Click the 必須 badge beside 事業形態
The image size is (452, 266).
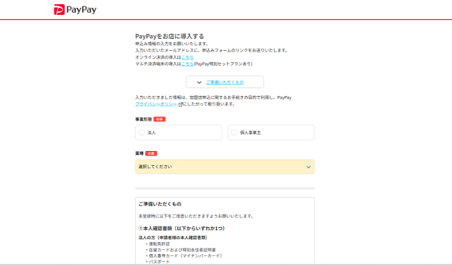(x=160, y=119)
